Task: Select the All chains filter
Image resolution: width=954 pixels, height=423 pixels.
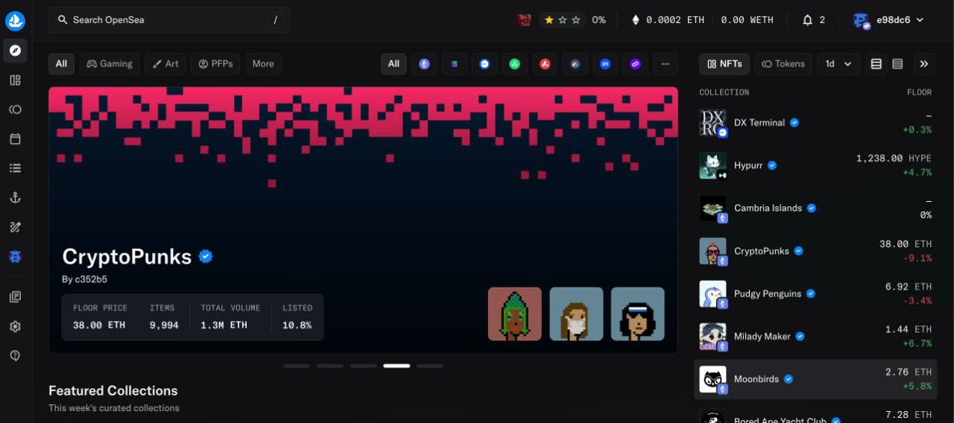Action: click(394, 64)
